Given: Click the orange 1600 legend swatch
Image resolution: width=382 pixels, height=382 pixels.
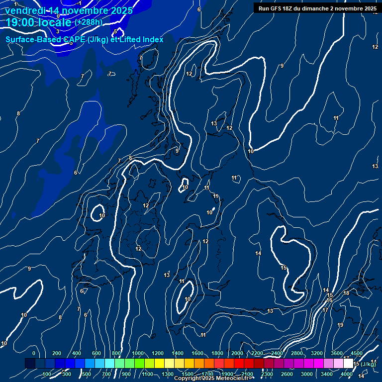Looking at the screenshot, I should click(x=199, y=364).
